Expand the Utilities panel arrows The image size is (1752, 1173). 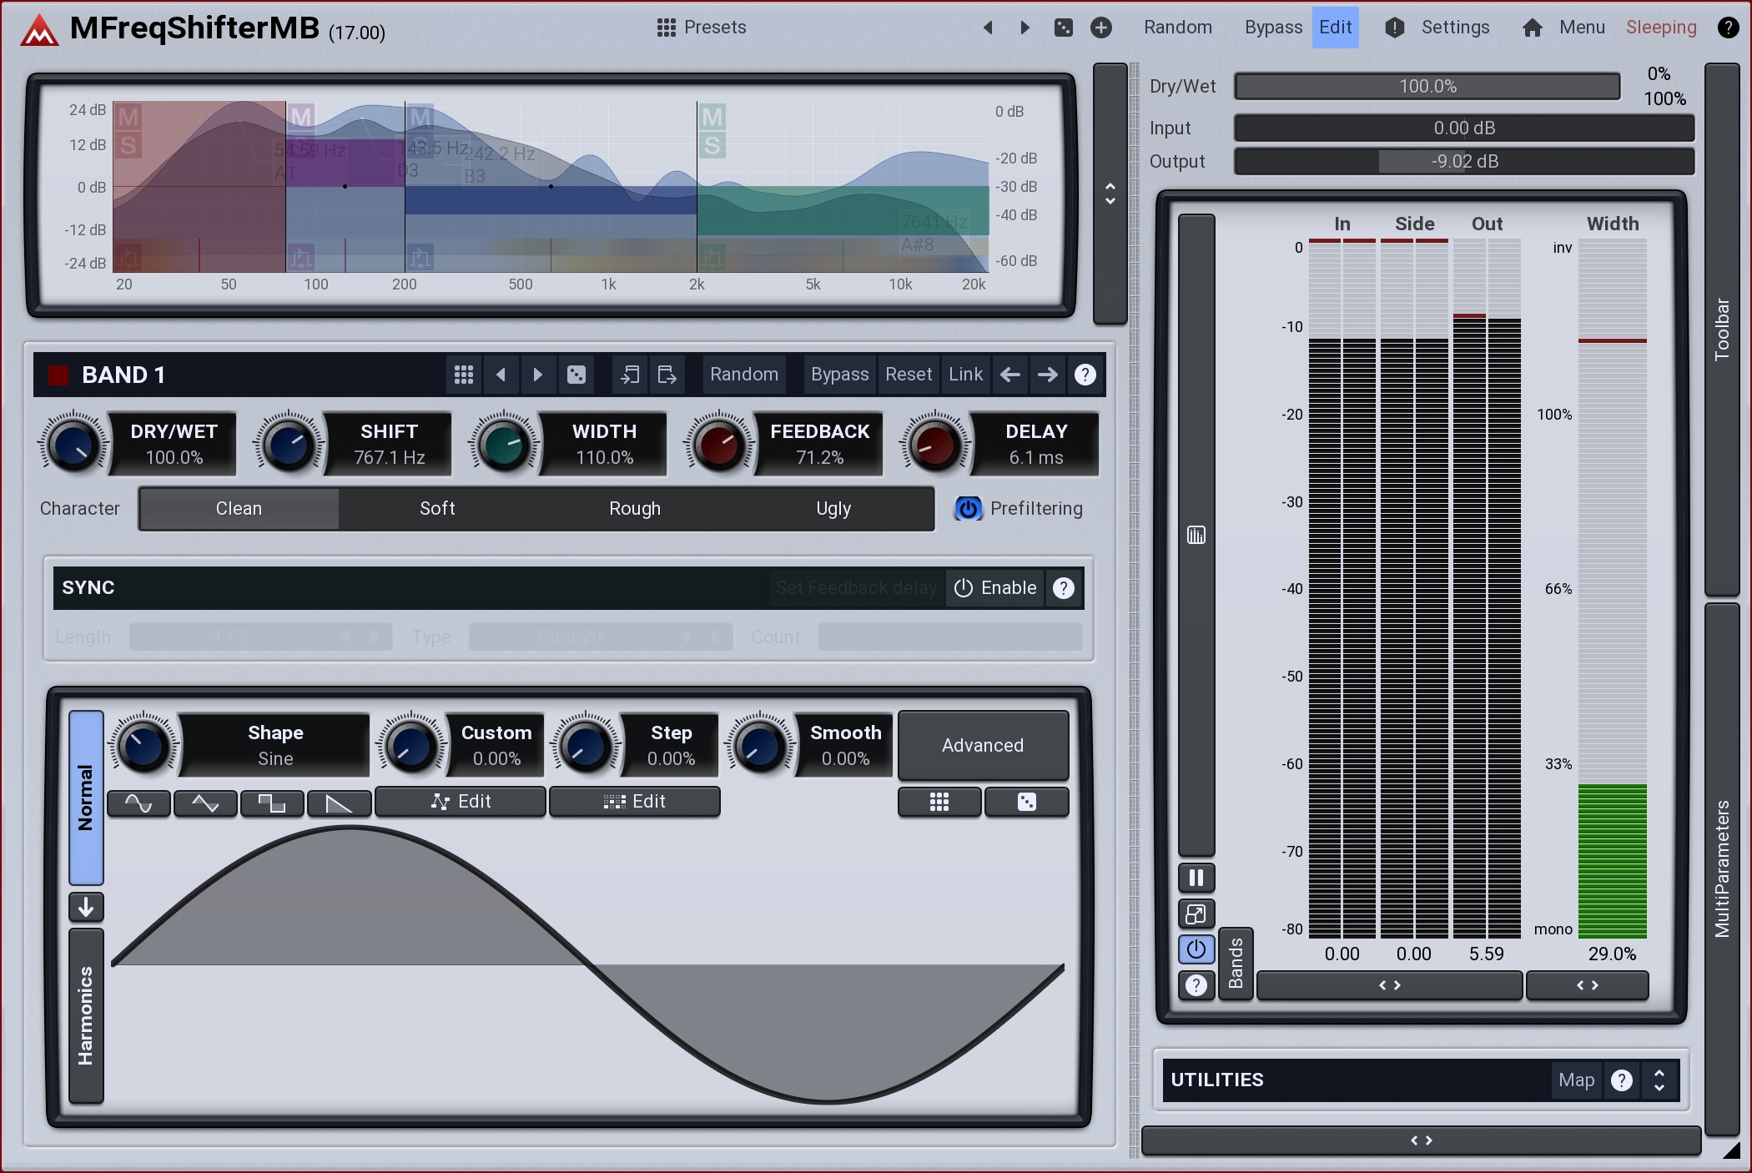point(1659,1080)
